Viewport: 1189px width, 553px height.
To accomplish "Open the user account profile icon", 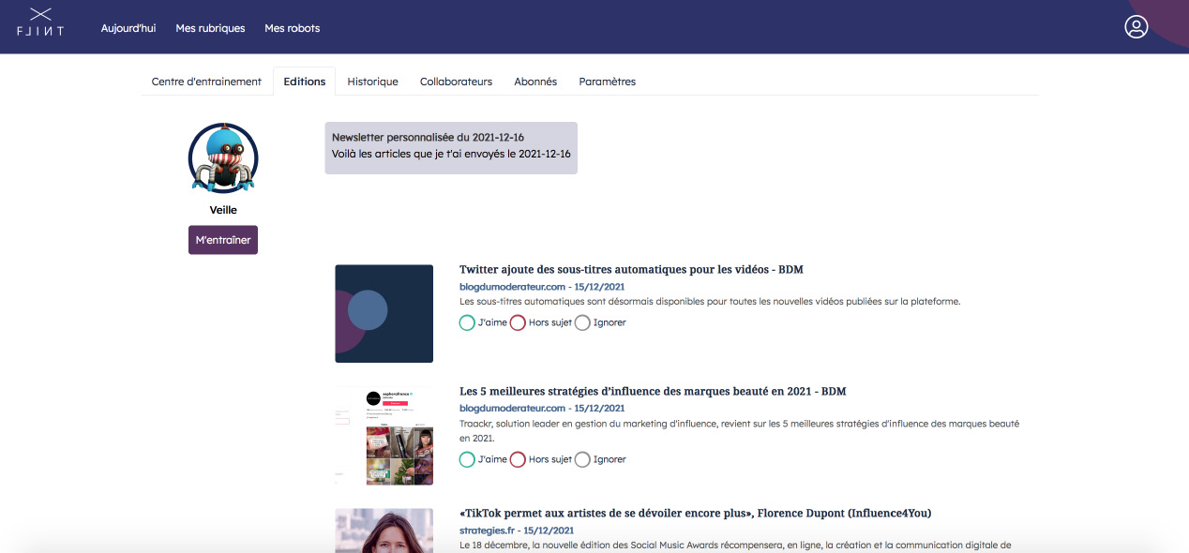I will 1136,27.
